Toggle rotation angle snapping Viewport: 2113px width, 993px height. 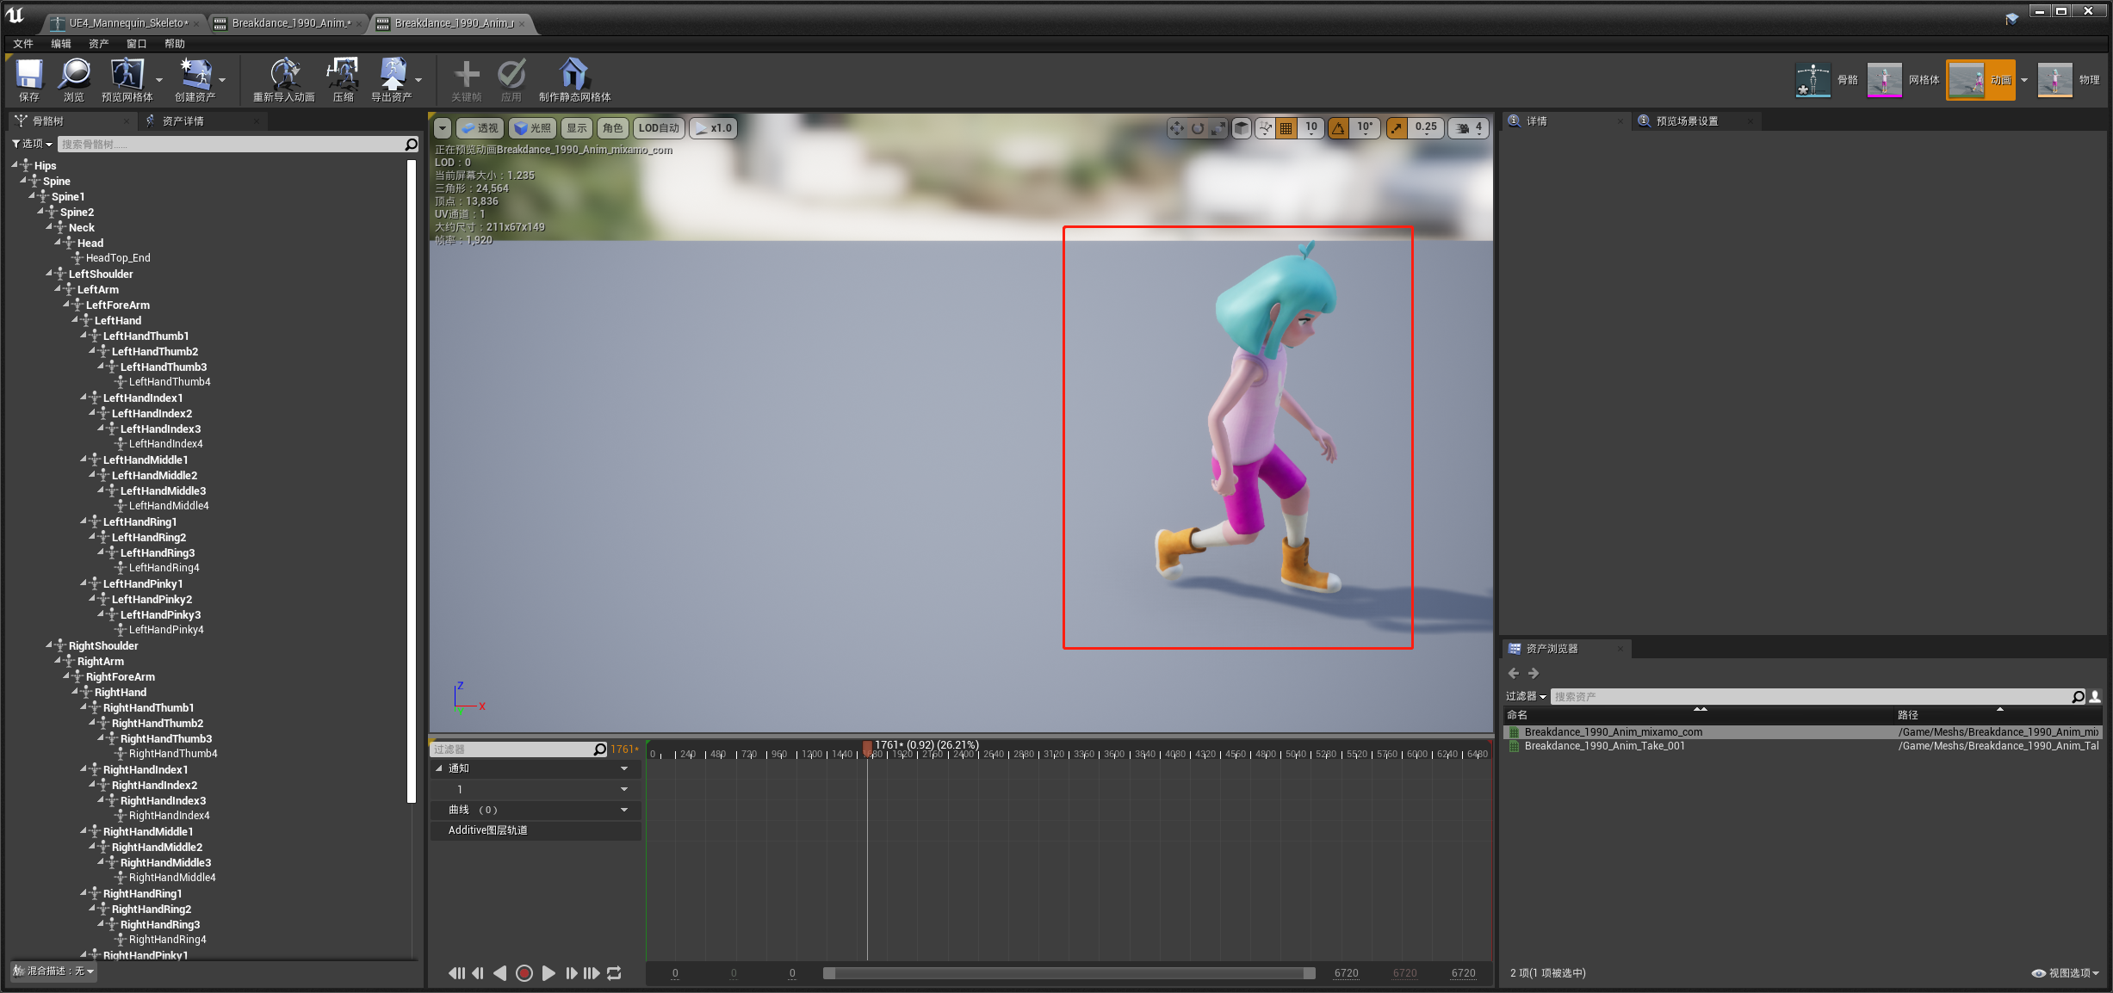(x=1339, y=128)
